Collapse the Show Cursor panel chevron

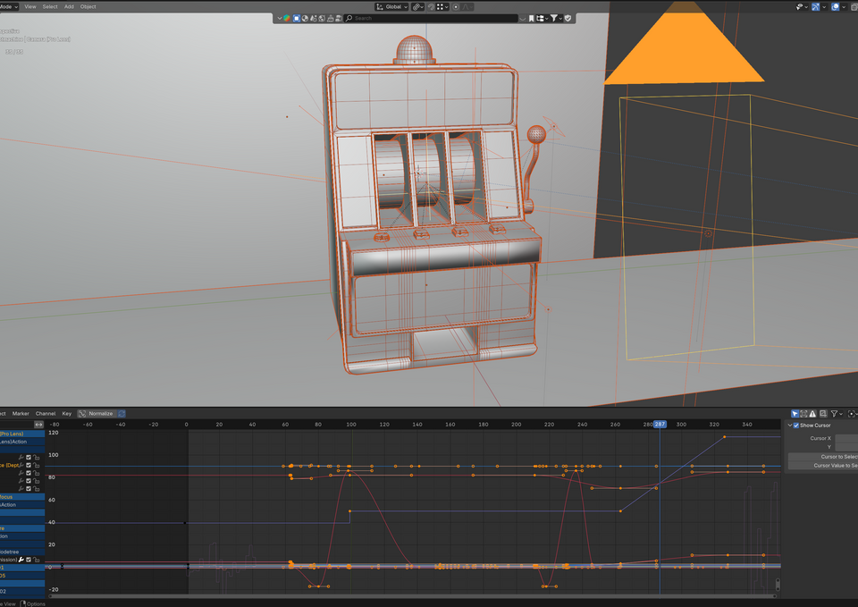[x=789, y=426]
